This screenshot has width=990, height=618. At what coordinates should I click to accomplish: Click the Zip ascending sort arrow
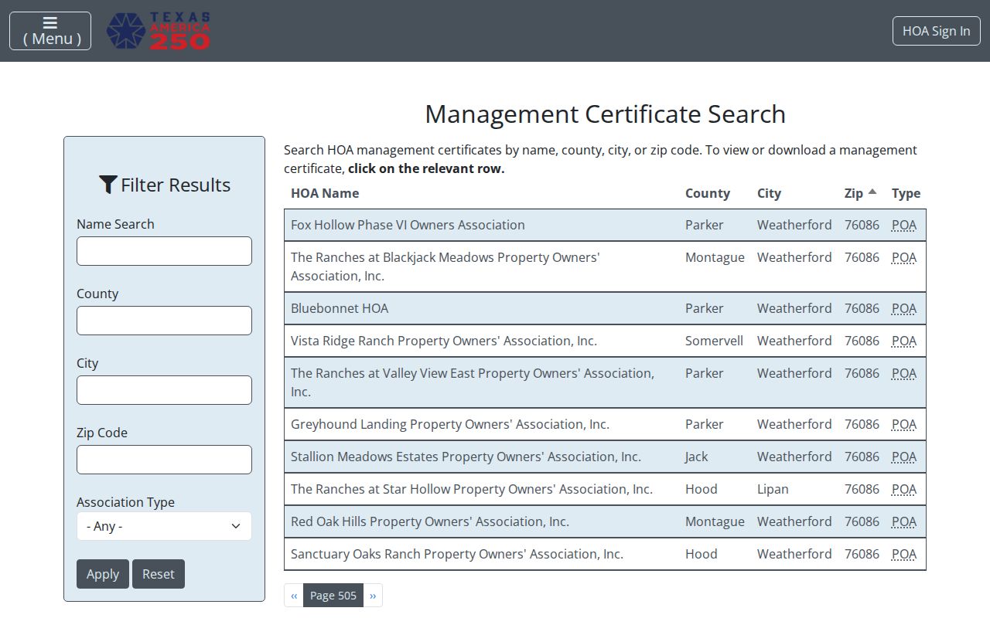[872, 192]
